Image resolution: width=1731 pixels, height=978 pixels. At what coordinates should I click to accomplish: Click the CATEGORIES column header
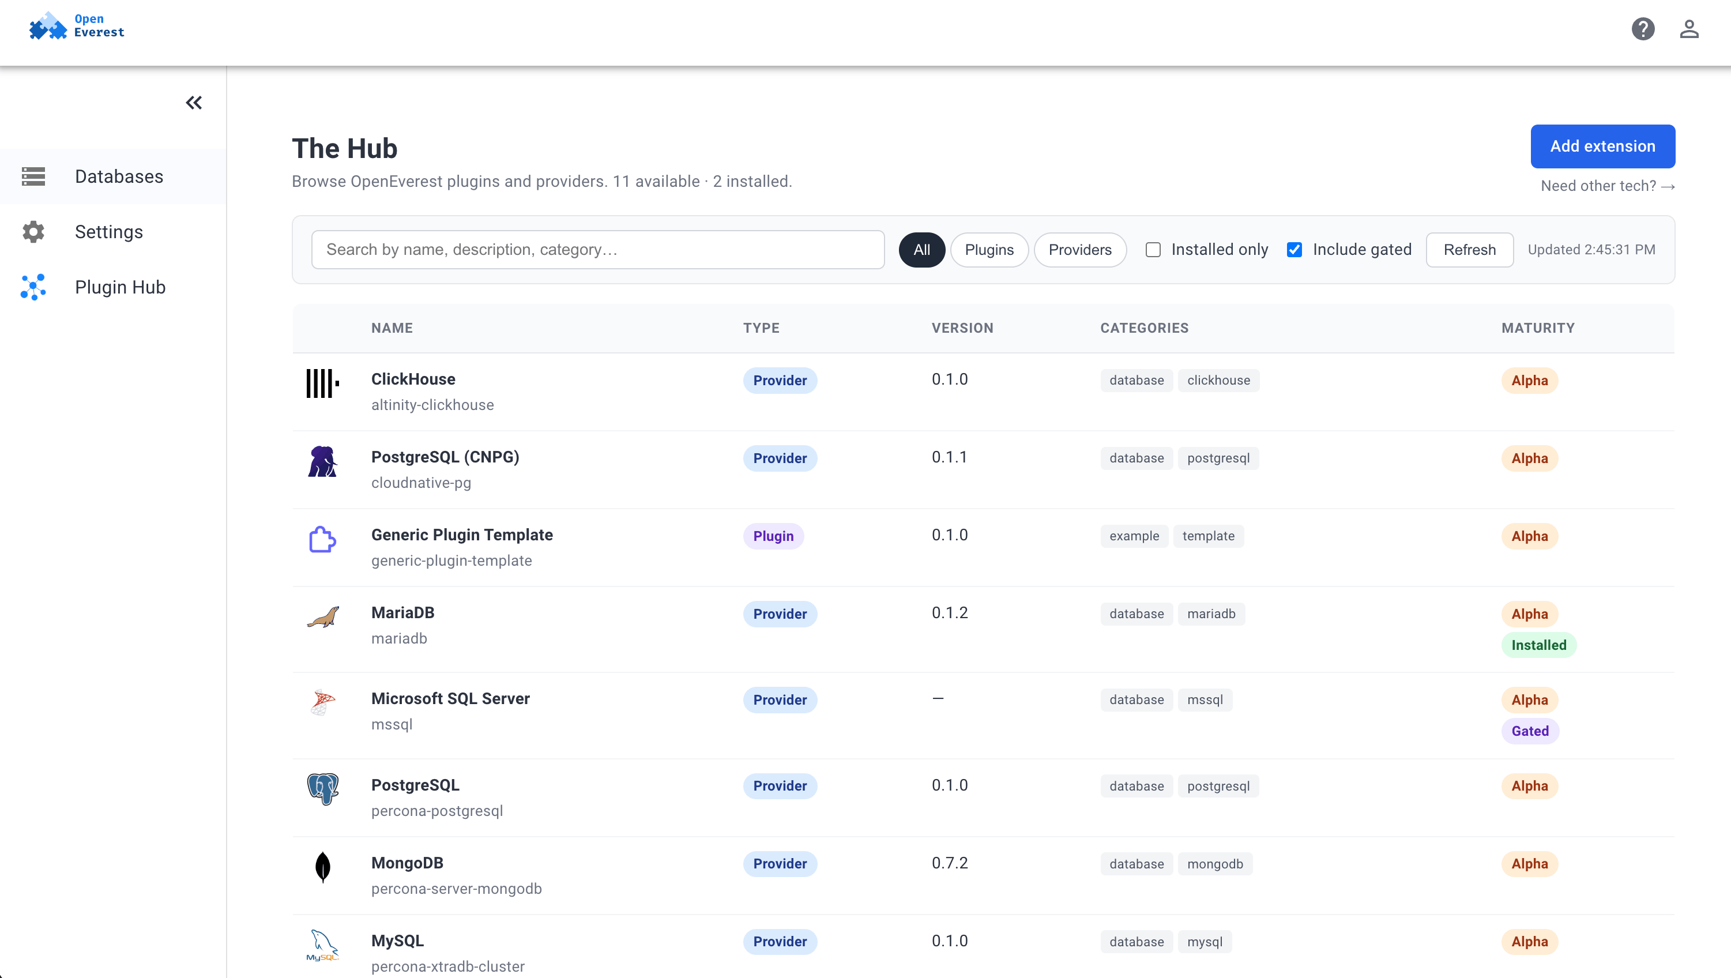[1143, 328]
